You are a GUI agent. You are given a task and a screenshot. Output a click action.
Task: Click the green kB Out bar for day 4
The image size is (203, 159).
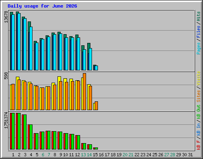coord(31,137)
